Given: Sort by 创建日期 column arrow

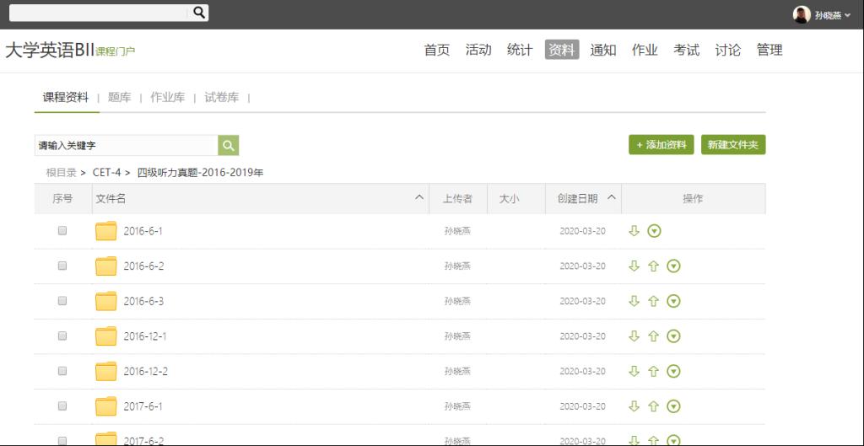Looking at the screenshot, I should tap(612, 198).
